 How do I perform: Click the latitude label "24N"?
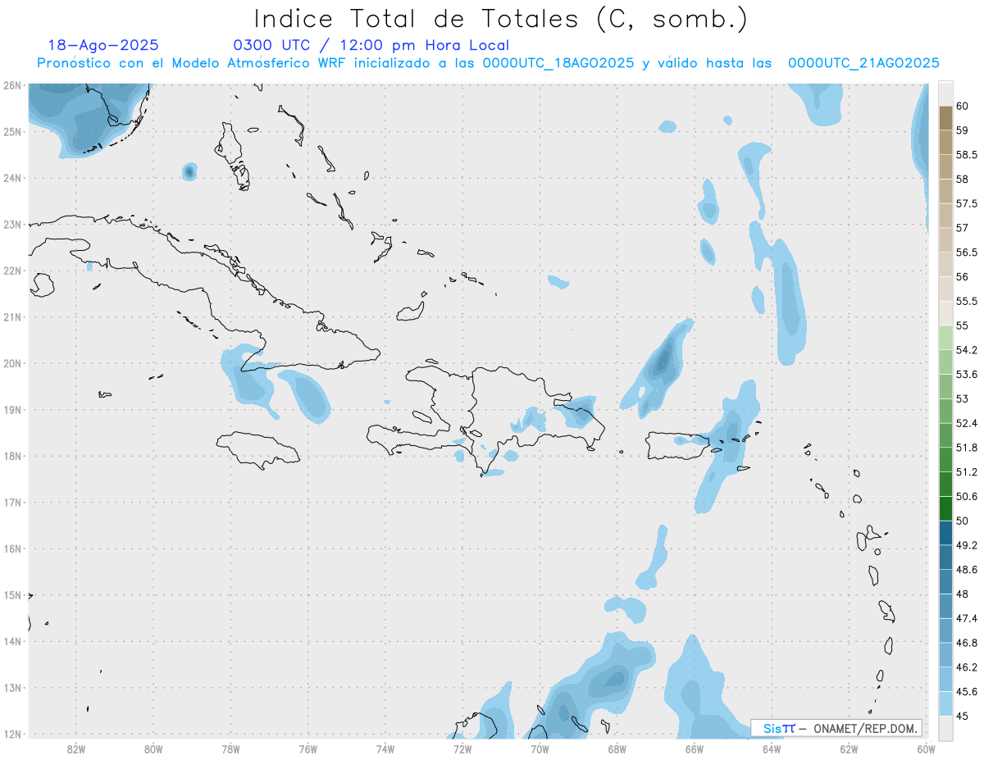pos(12,178)
